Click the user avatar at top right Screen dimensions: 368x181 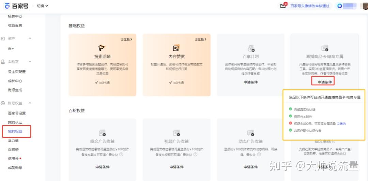coord(365,6)
